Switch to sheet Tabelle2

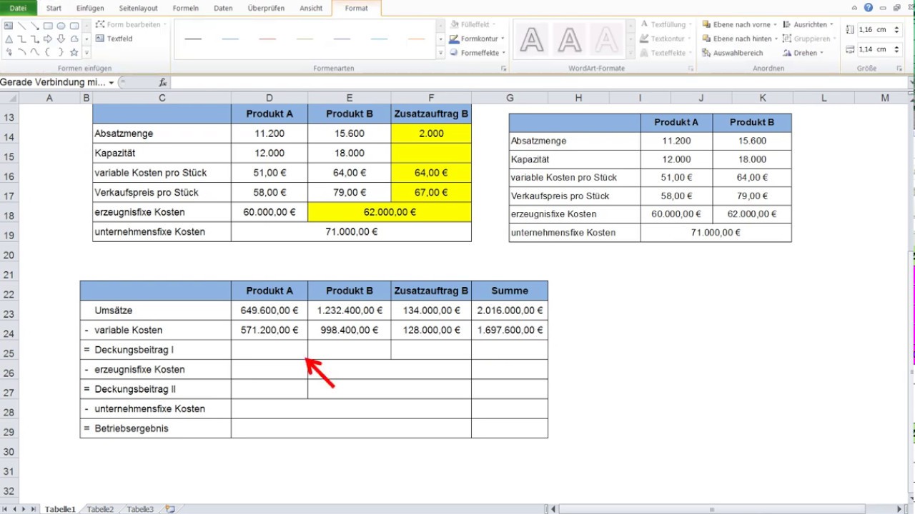coord(100,509)
